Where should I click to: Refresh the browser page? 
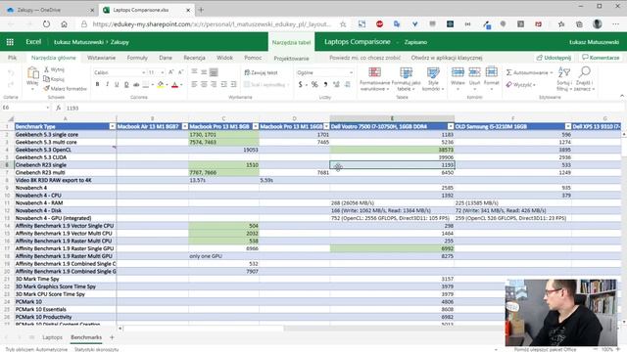click(x=46, y=24)
